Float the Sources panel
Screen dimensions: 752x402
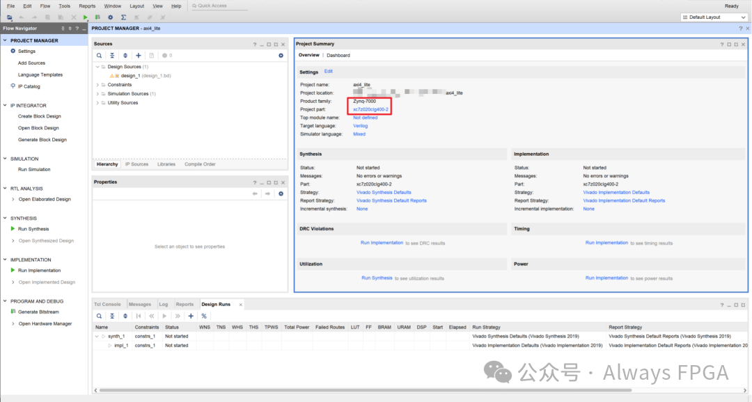(x=276, y=45)
